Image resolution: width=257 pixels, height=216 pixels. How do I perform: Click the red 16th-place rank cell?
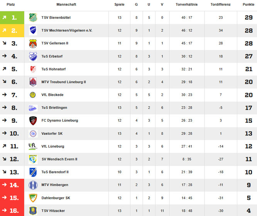[12, 211]
